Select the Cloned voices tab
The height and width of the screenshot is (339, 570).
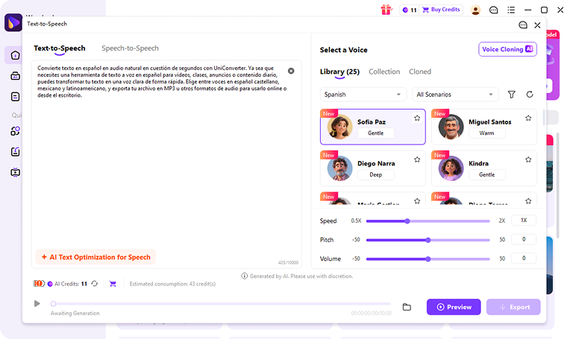[420, 72]
